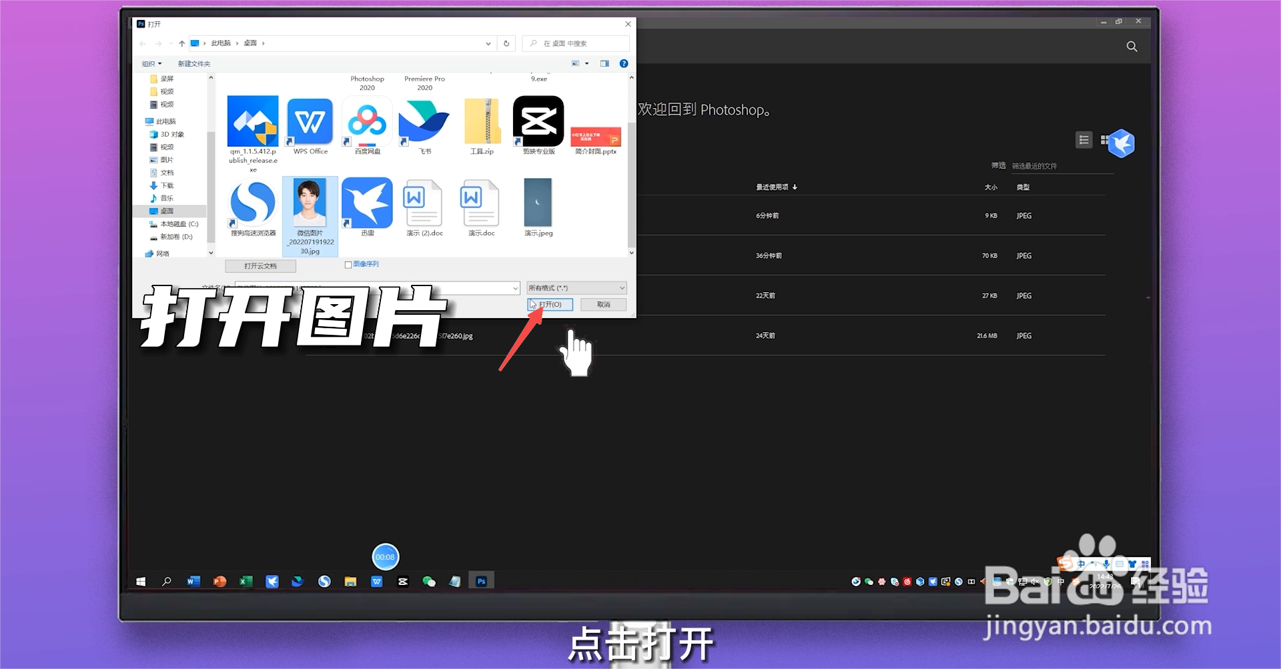
Task: Click the 筛选最近的文件 filter field in Photoshop
Action: pos(1062,166)
